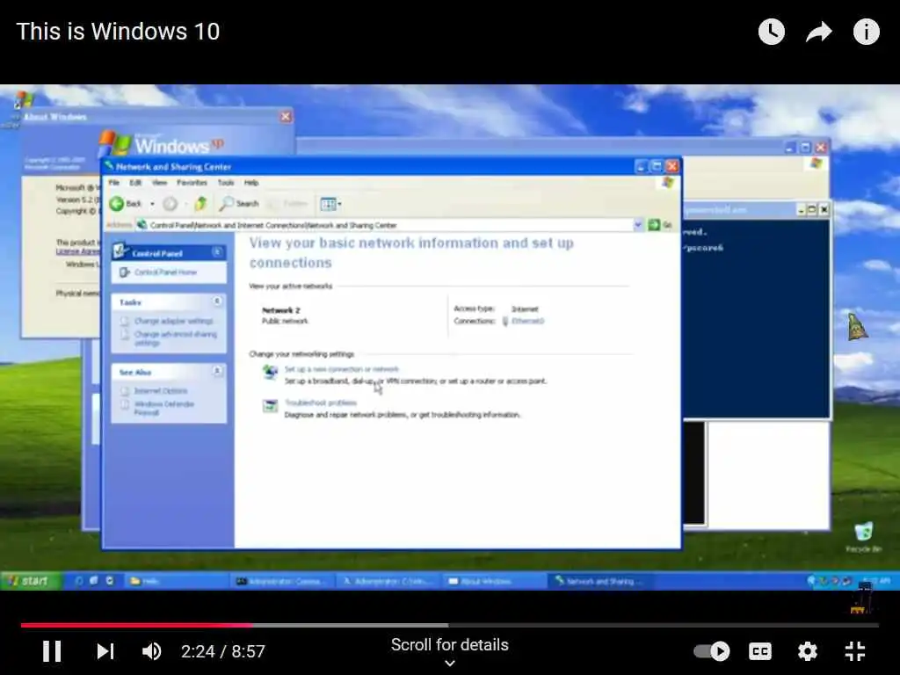Open the Edit menu
The image size is (900, 675).
135,183
